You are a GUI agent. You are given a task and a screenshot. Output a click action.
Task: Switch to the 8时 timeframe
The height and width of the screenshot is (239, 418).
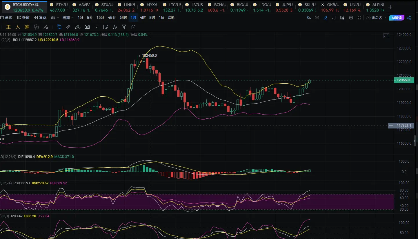(152, 18)
